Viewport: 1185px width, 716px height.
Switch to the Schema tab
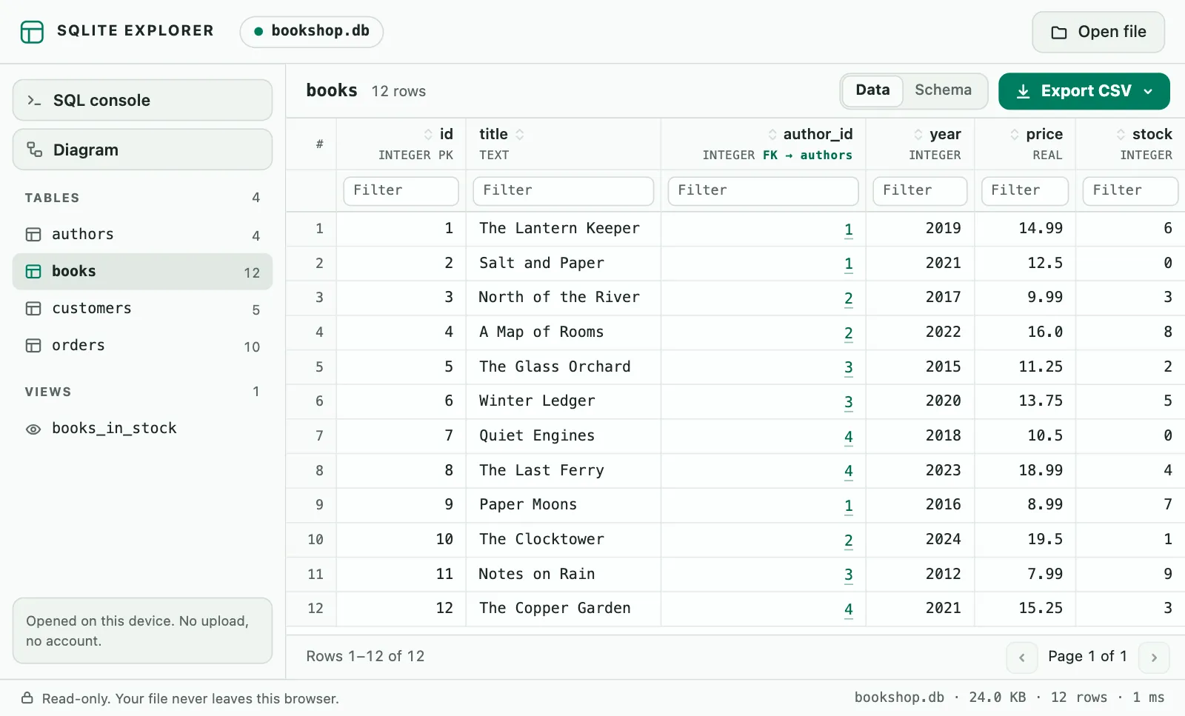pyautogui.click(x=943, y=90)
